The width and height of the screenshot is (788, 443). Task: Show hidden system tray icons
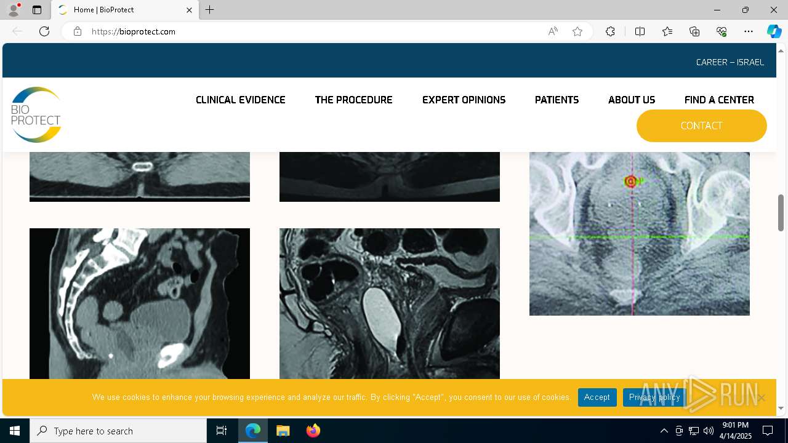tap(664, 431)
